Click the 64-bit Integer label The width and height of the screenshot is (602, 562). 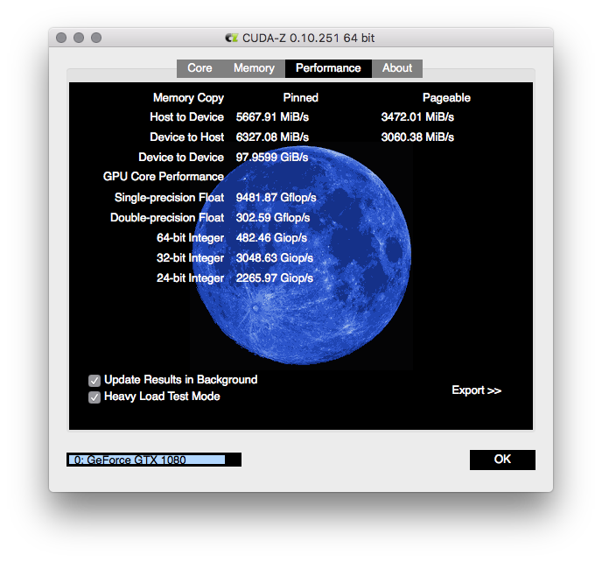click(x=190, y=238)
